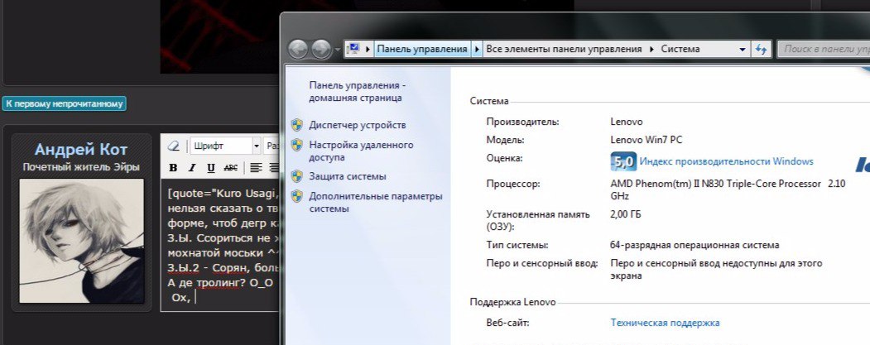Open recent pages dropdown next to forward arrow
The image size is (870, 345).
[x=338, y=50]
